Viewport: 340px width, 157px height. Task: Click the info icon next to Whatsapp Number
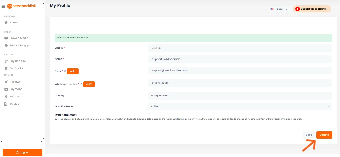[81, 84]
